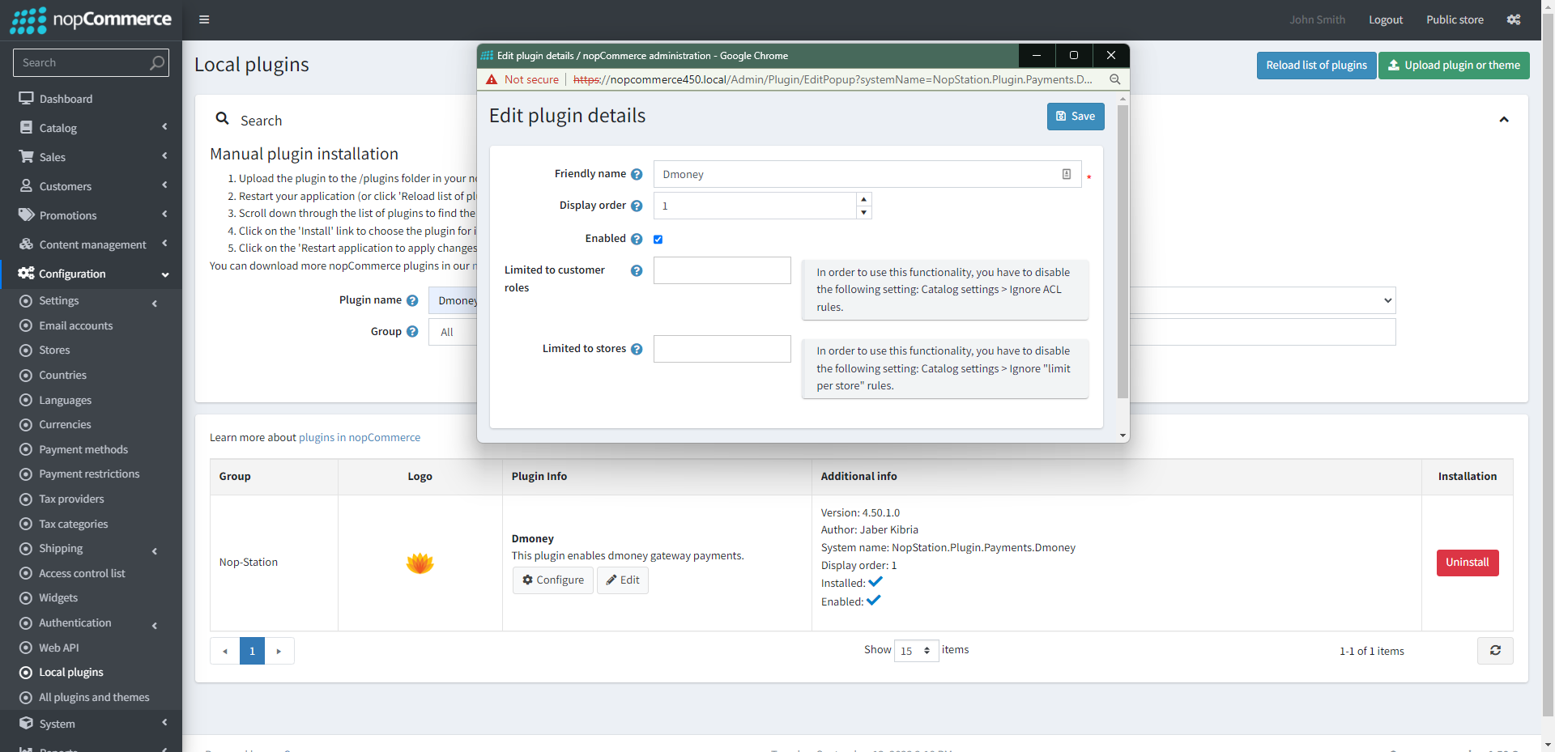Screen dimensions: 1555x752
Task: Open Payment methods in sidebar
Action: tap(83, 449)
